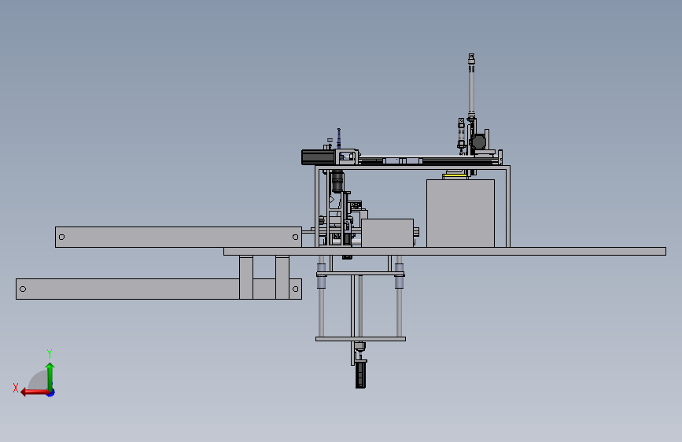
Task: Select the thin blue pin above the servo motor
Action: [x=339, y=138]
